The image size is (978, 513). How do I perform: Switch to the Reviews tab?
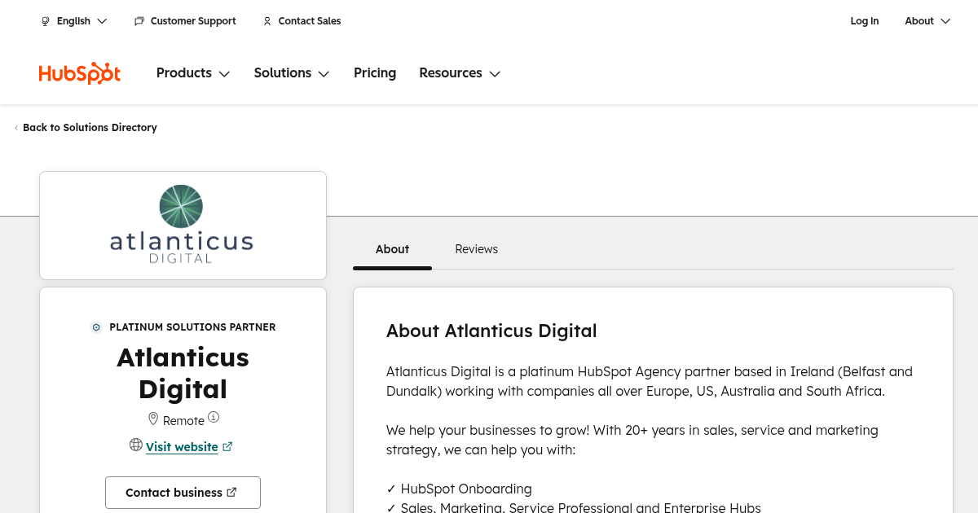[476, 249]
